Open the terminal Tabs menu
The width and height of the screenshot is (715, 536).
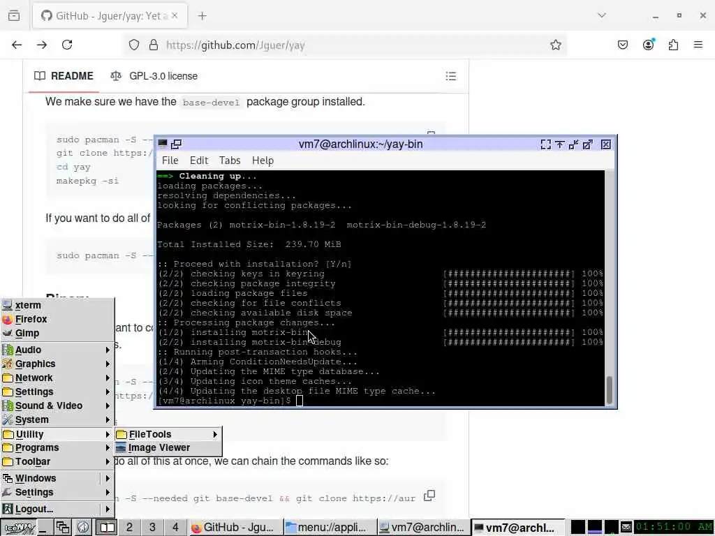coord(229,161)
